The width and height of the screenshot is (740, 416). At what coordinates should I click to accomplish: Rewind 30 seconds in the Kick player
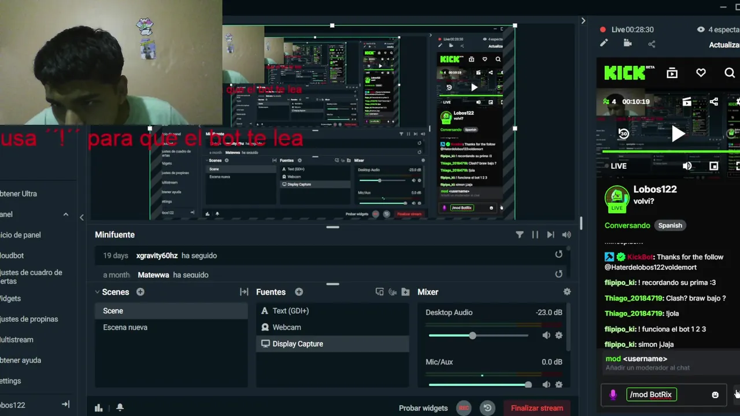tap(623, 133)
